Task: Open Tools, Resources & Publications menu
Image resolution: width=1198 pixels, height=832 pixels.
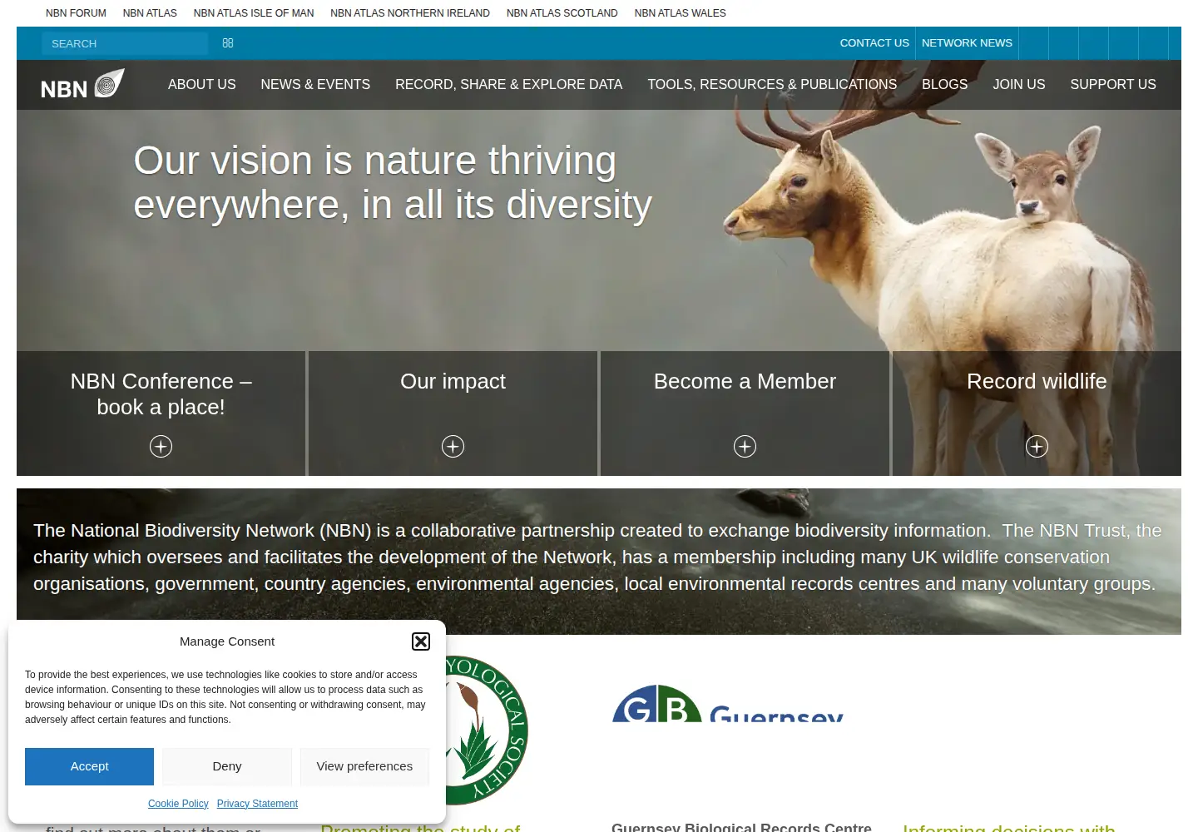Action: 772,85
